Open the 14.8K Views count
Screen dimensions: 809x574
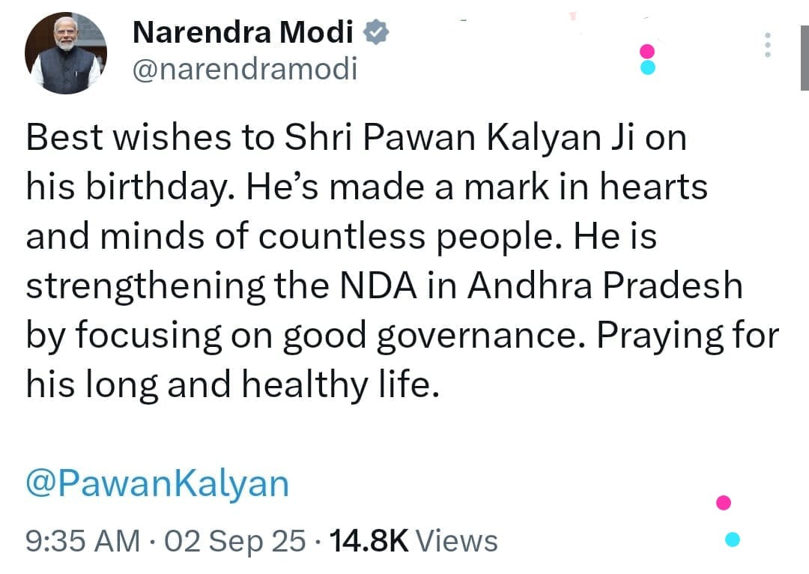[x=411, y=541]
